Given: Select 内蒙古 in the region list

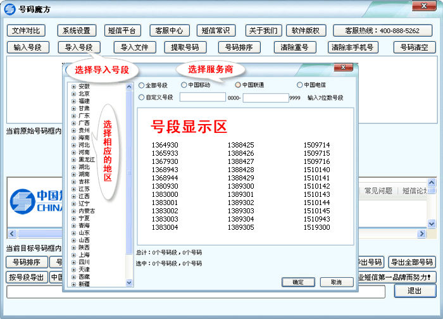Looking at the screenshot, I should point(87,211).
